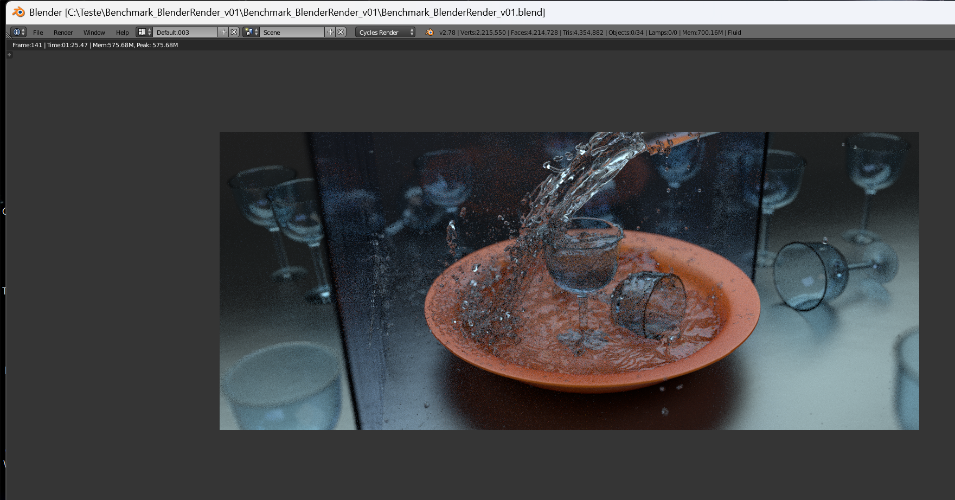Delete the current Scene
The width and height of the screenshot is (955, 500).
[341, 33]
